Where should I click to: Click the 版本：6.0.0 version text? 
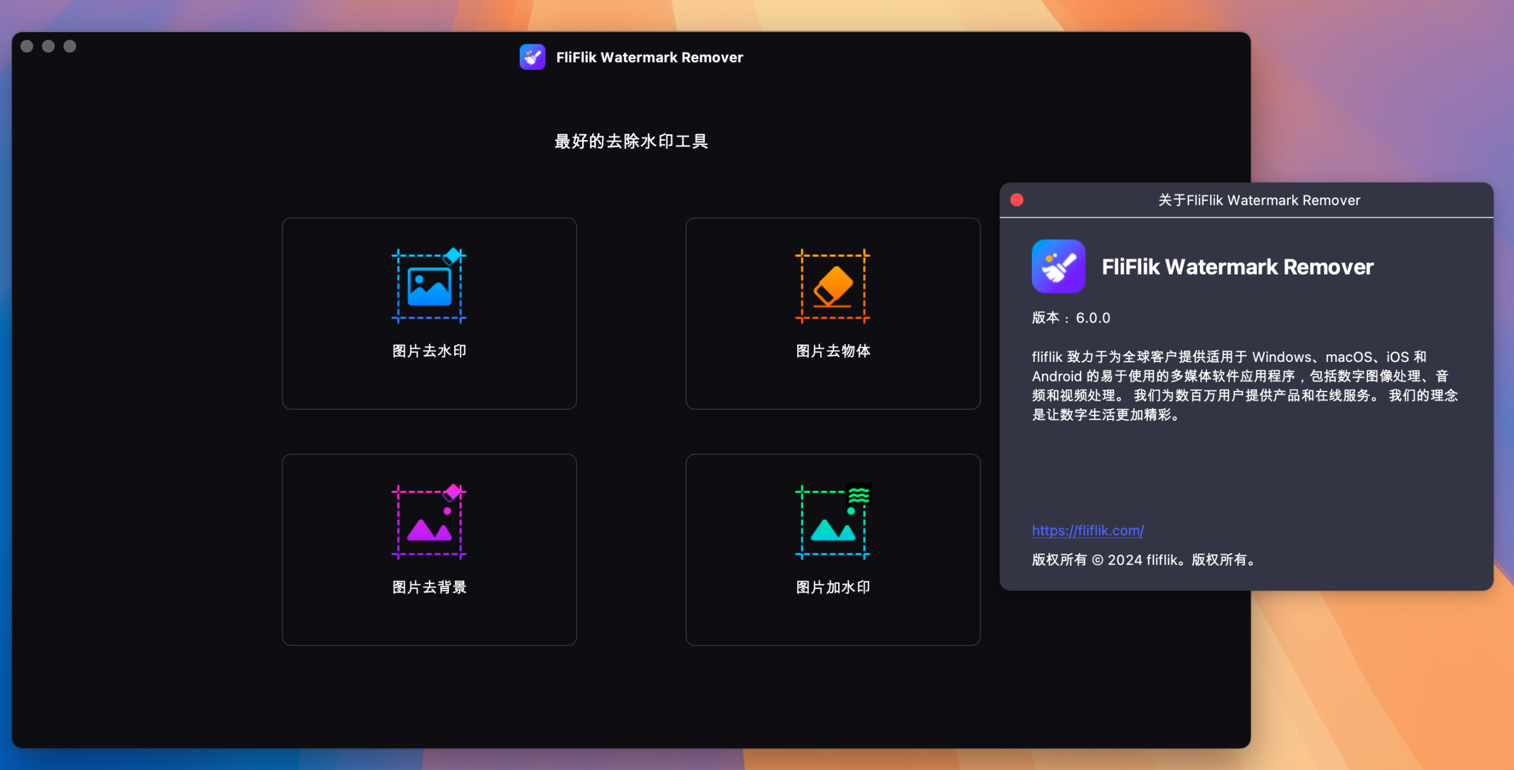coord(1071,318)
